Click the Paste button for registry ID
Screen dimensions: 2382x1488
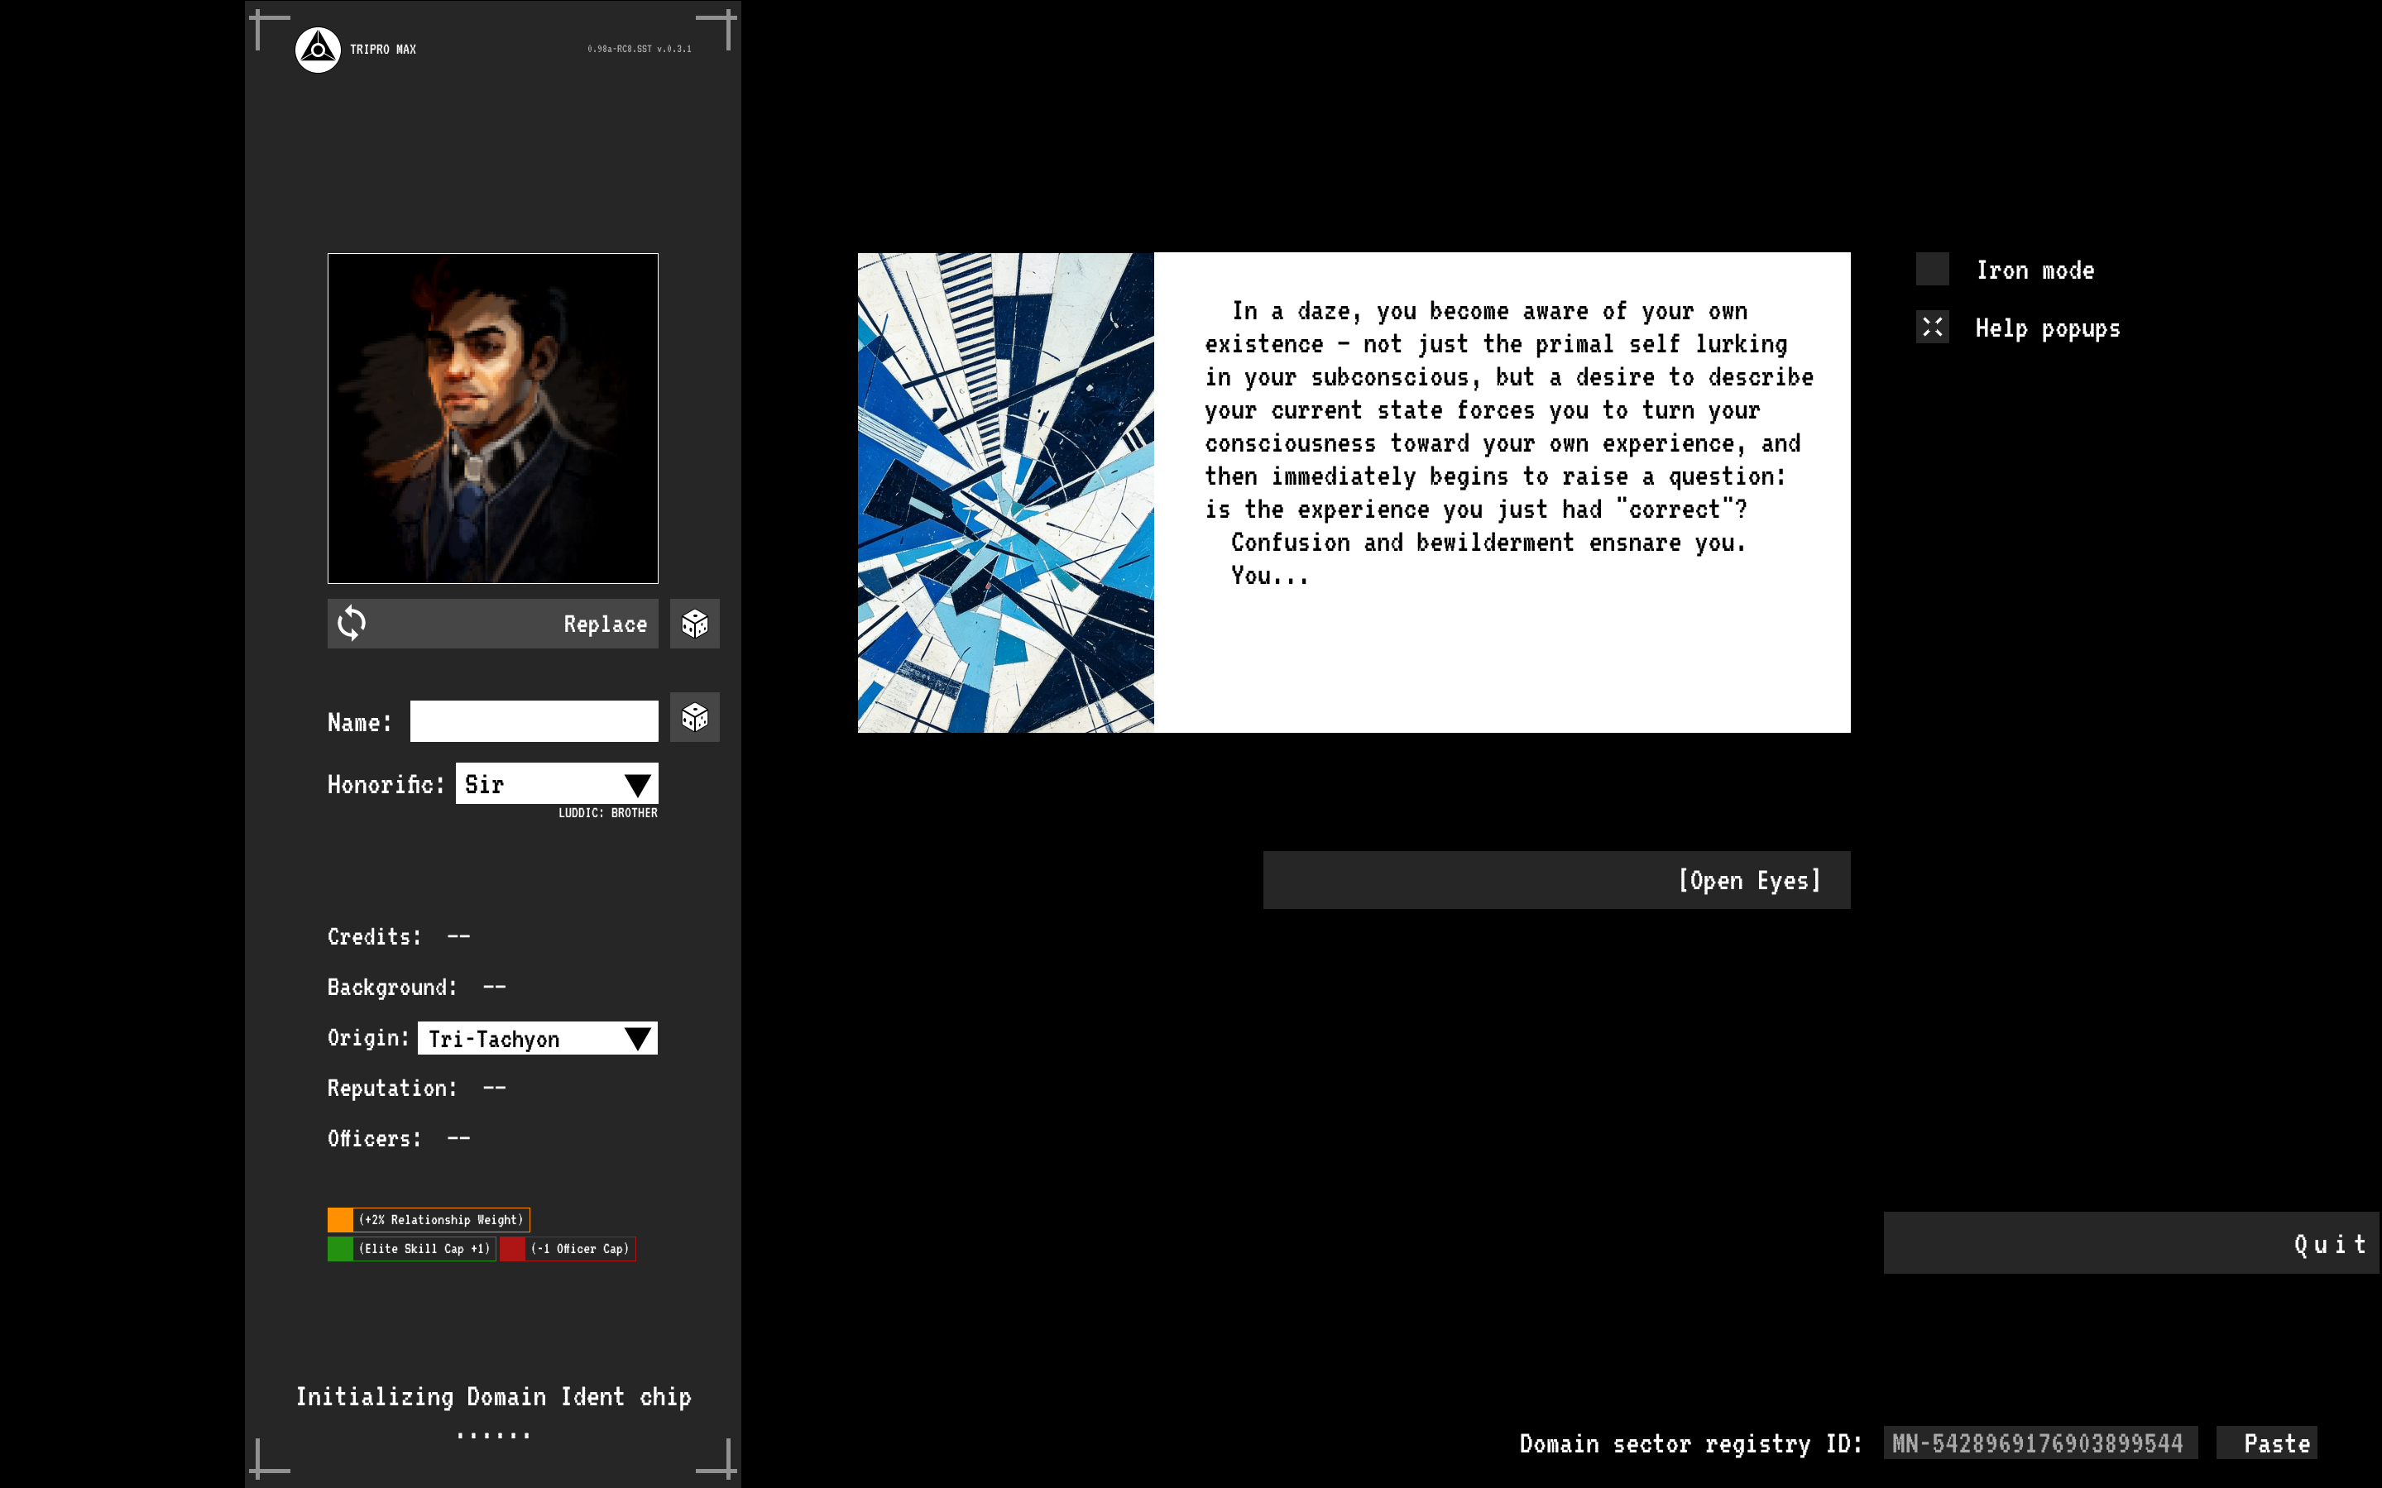(x=2267, y=1443)
